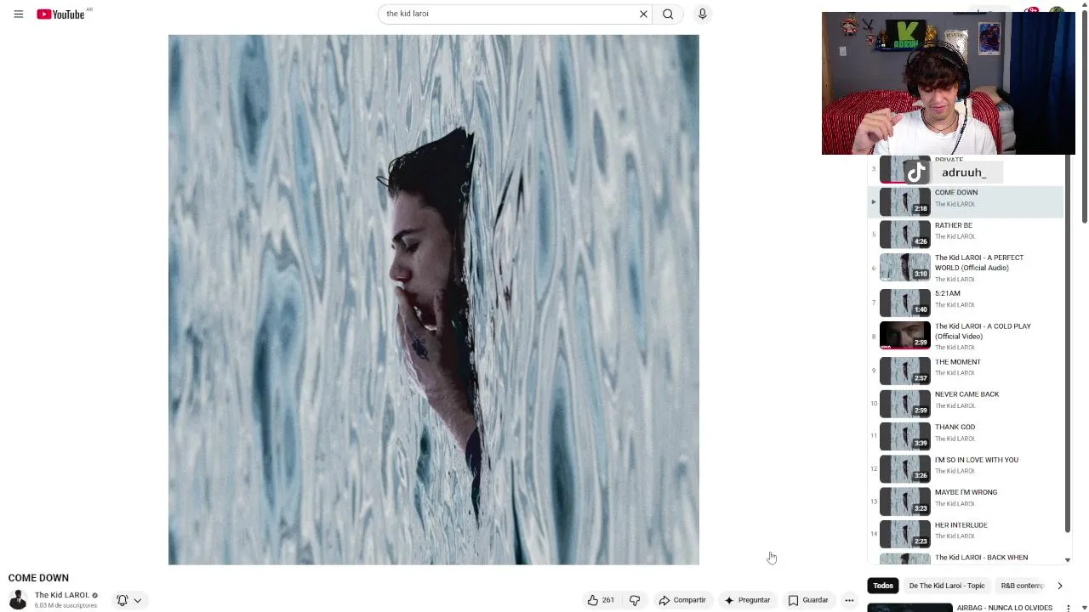Image resolution: width=1089 pixels, height=612 pixels.
Task: Open The Kid LAROI. channel name link
Action: click(x=62, y=595)
